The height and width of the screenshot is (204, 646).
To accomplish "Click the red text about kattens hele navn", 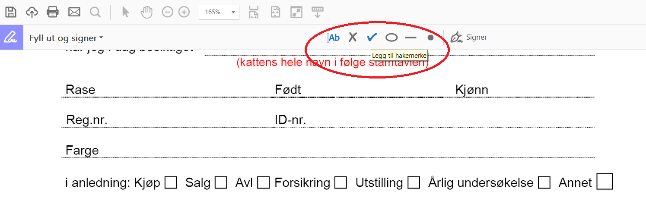I will 332,63.
